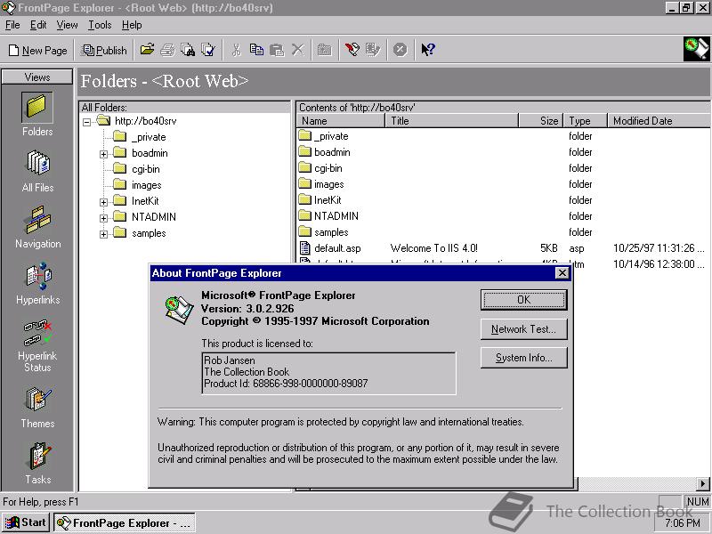This screenshot has width=712, height=534.
Task: Click the System Info button
Action: pos(523,358)
